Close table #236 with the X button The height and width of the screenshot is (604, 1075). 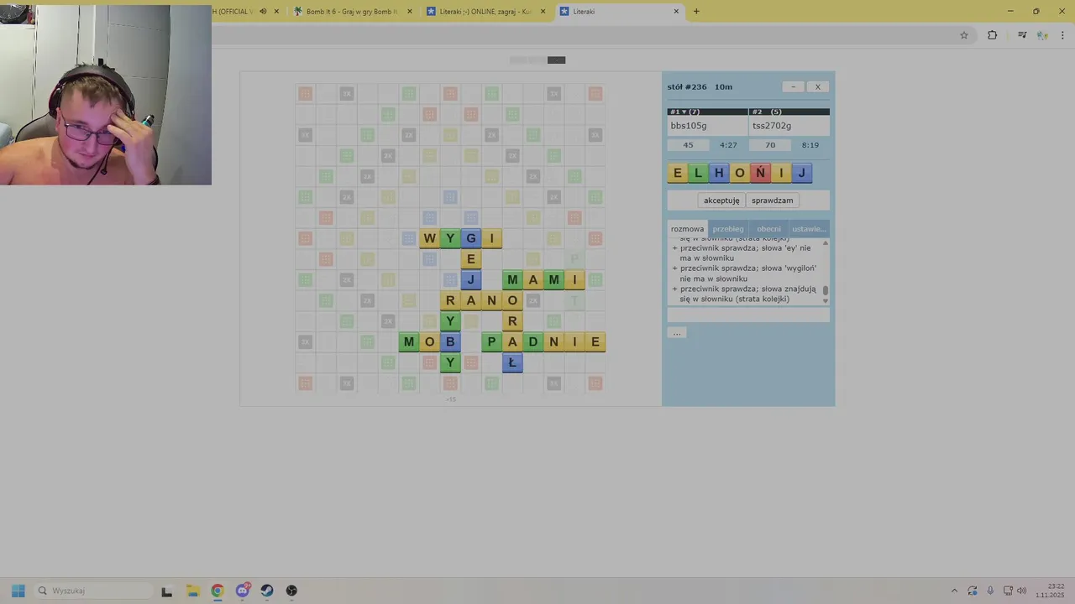coord(818,86)
